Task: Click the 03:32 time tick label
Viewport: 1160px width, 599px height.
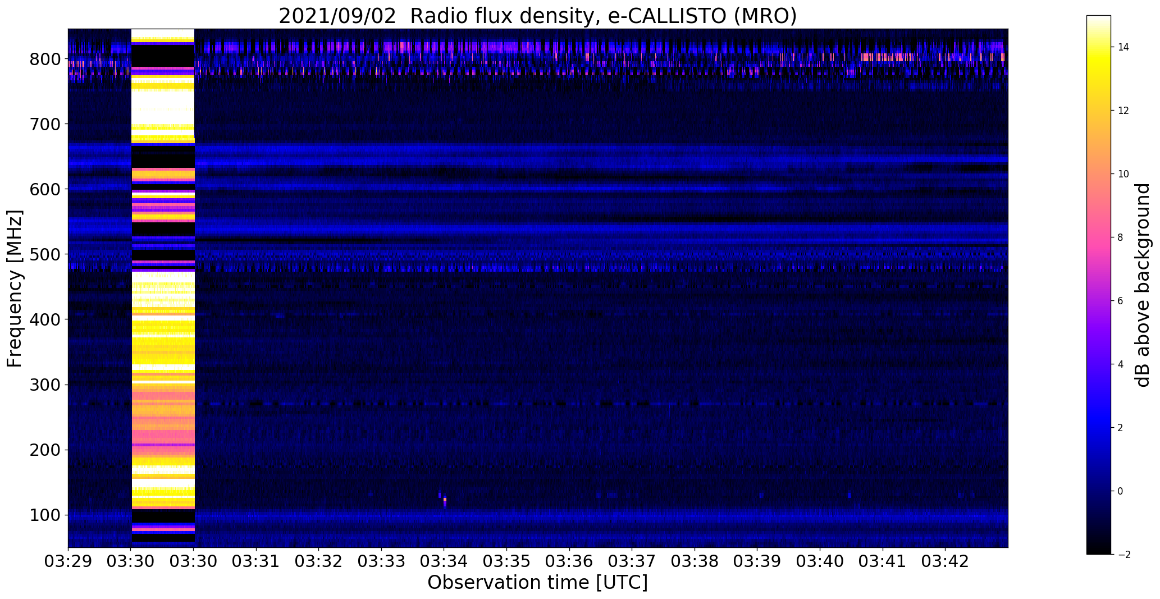Action: point(319,561)
